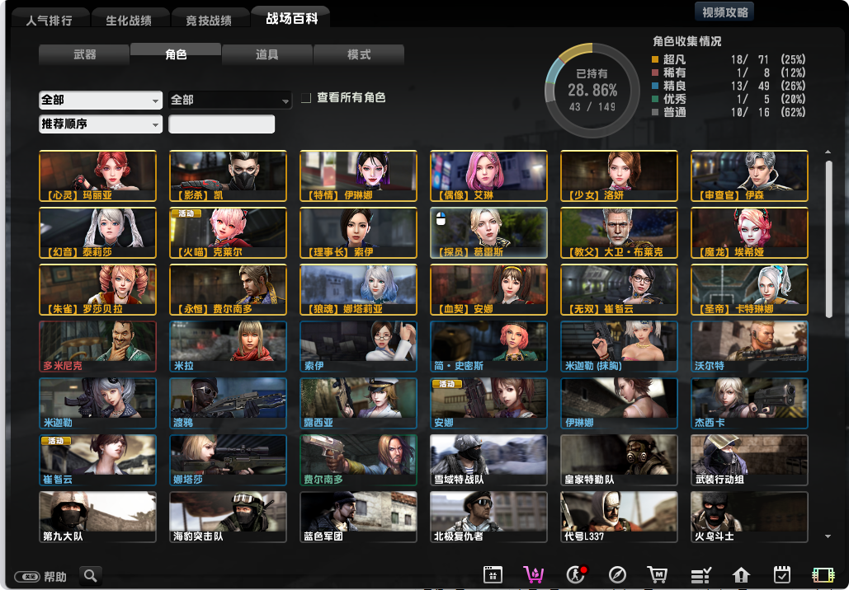This screenshot has height=590, width=849.
Task: Click the character list scrollbar thumb
Action: [x=828, y=239]
